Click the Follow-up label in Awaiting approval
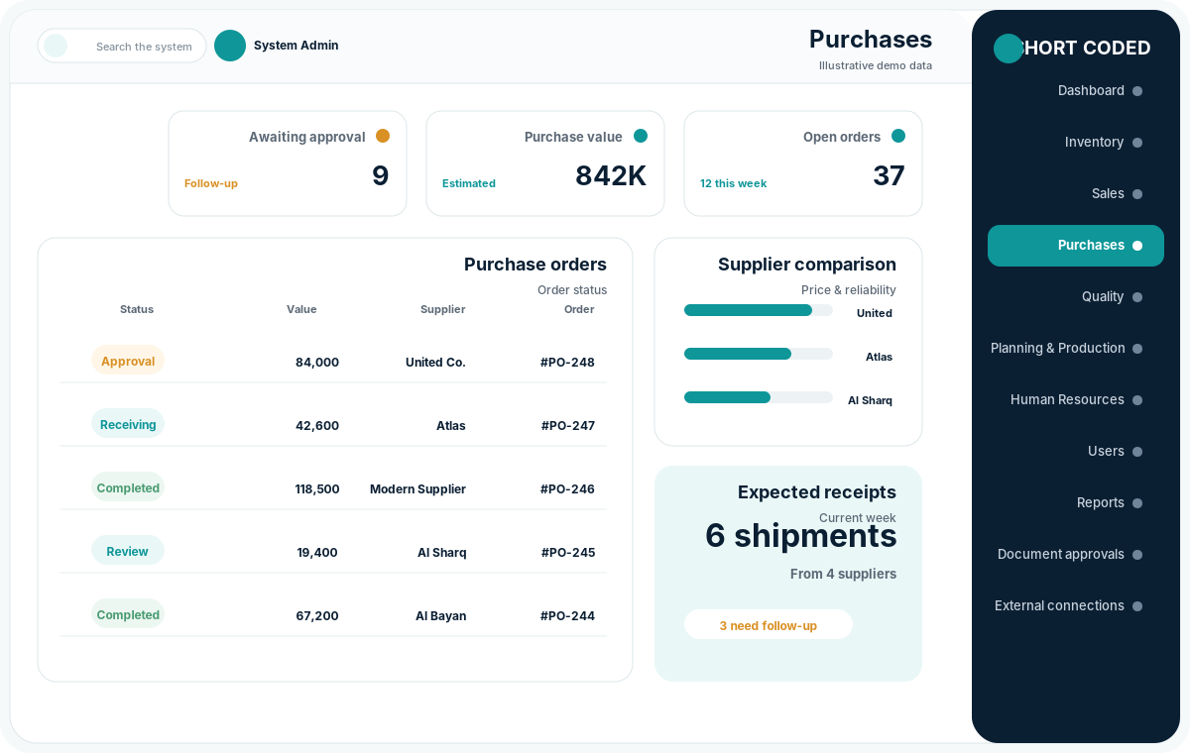Viewport: 1190px width, 753px height. 211,183
